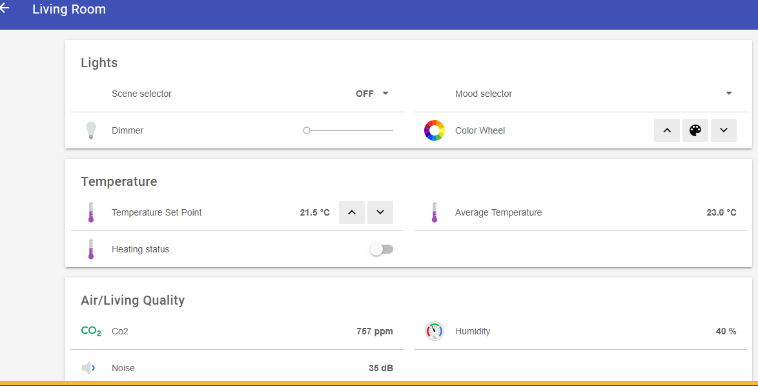Click the Co2 757 ppm reading
This screenshot has height=386, width=758.
[x=374, y=331]
